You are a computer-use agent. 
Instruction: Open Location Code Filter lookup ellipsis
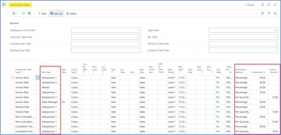pos(276,50)
